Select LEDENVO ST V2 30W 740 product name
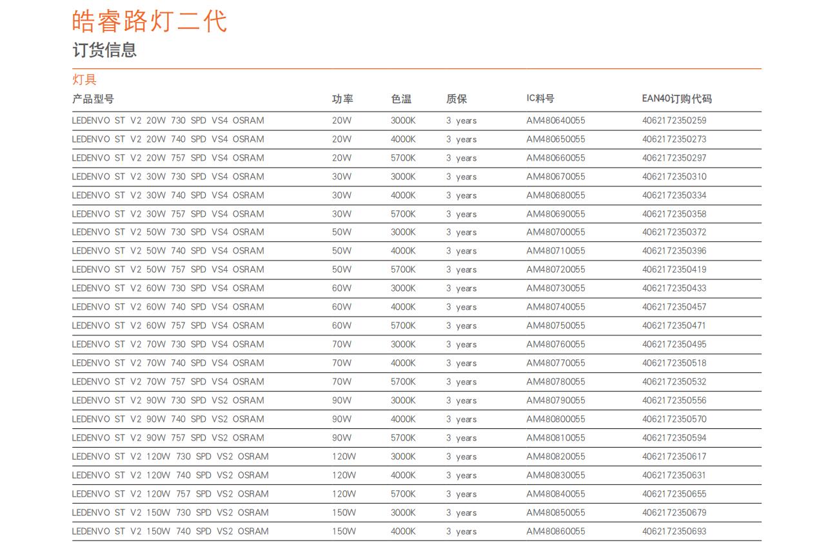828x545 pixels. coord(168,195)
